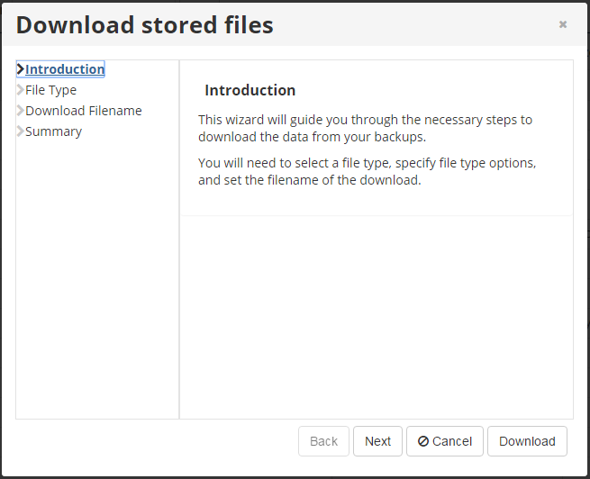Click the disabled Back button
Viewport: 590px width, 479px height.
[x=323, y=441]
